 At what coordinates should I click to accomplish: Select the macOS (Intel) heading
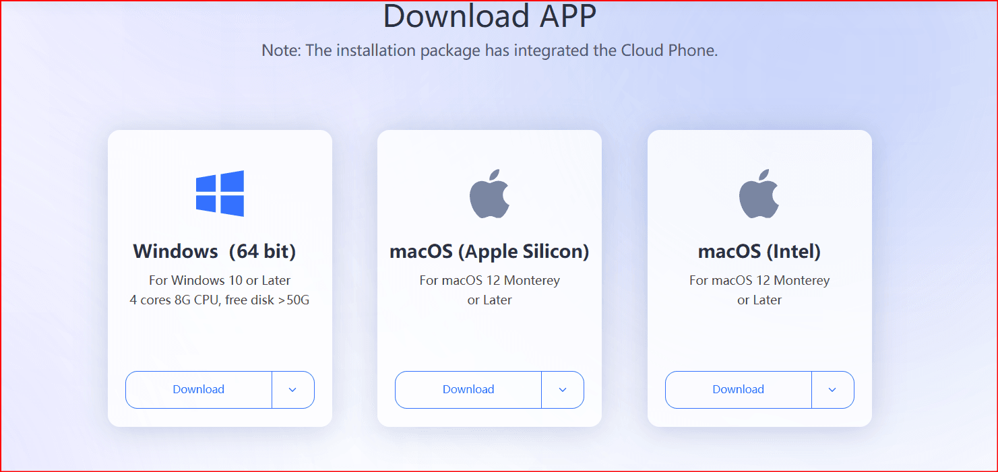(x=759, y=251)
